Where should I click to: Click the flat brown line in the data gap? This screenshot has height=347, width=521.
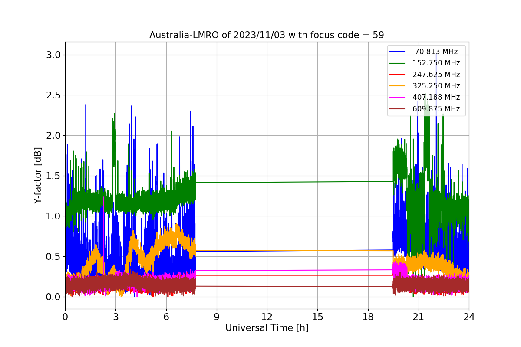294,286
